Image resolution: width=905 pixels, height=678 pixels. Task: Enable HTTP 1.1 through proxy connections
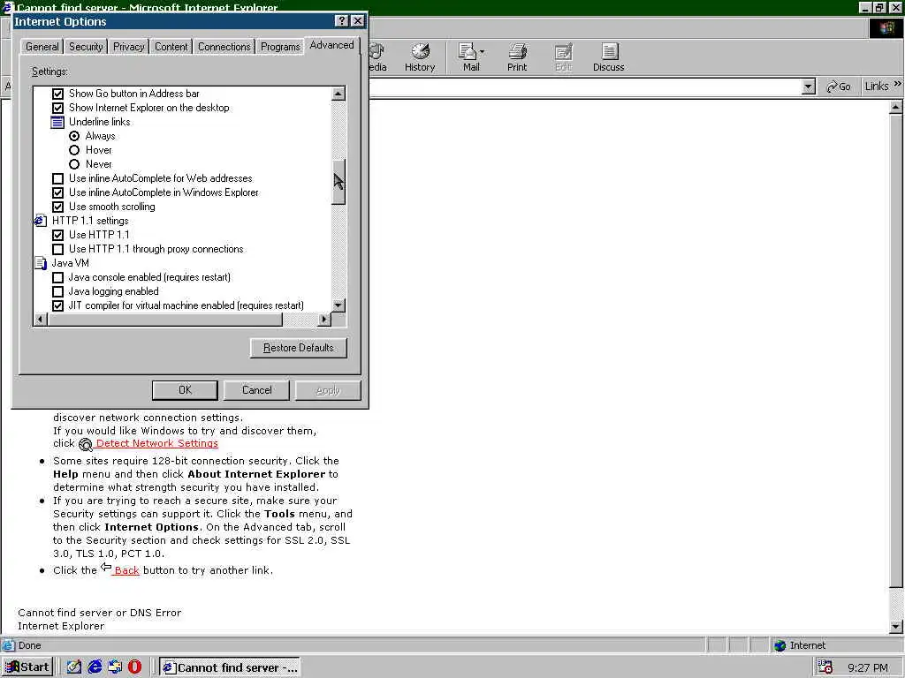57,249
